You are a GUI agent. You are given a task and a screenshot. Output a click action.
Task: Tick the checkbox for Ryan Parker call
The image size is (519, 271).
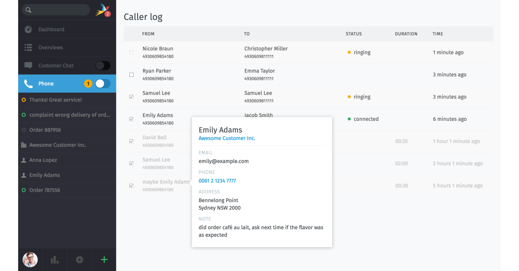pos(131,75)
